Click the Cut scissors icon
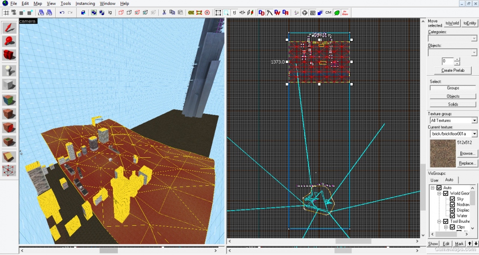Screen dimensions: 479x255 click(164, 13)
